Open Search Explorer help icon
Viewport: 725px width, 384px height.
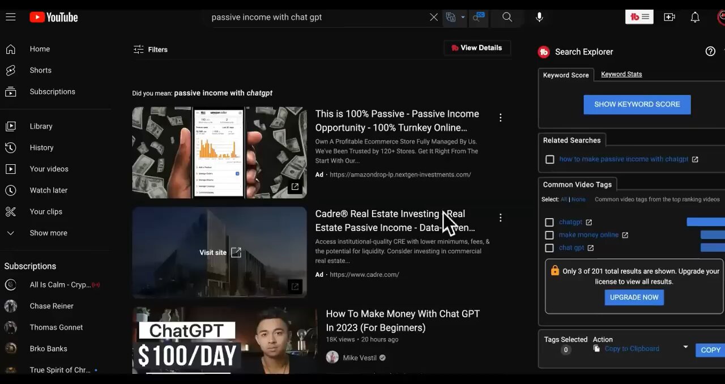pyautogui.click(x=710, y=52)
